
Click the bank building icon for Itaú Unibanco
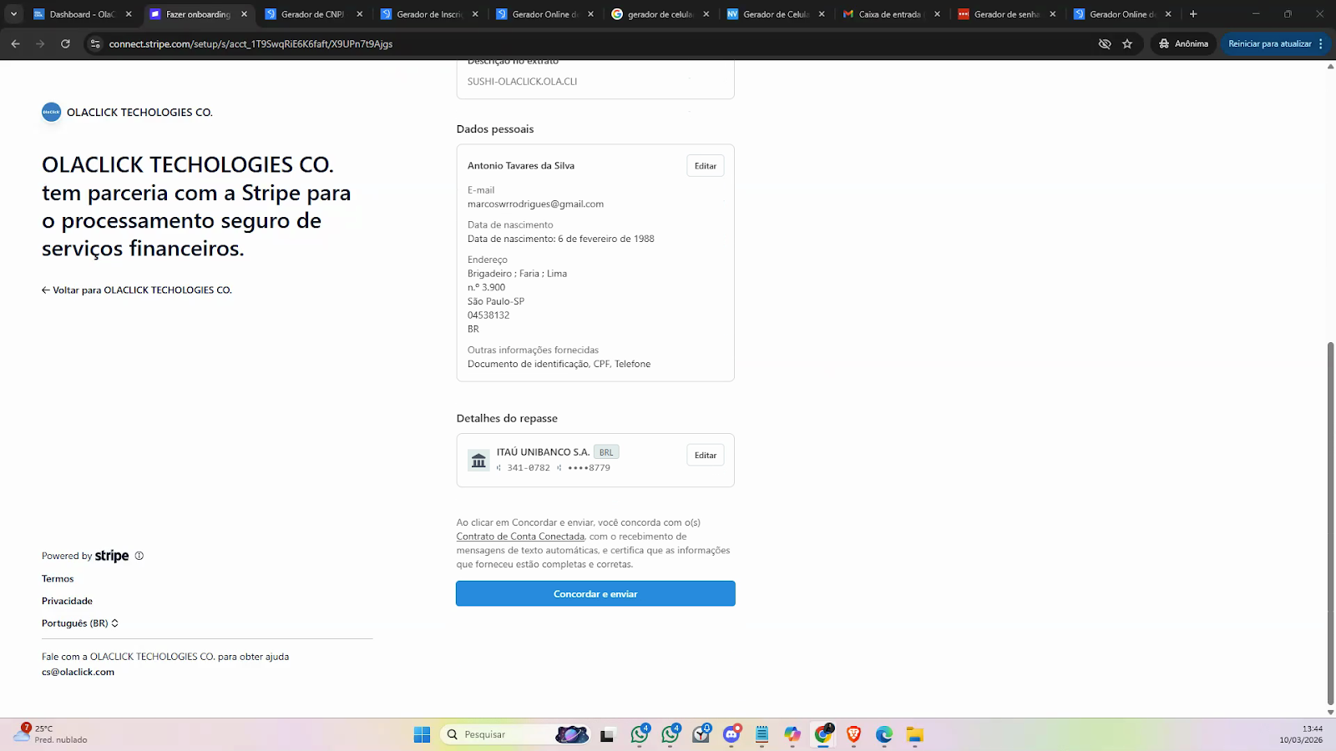(x=478, y=460)
